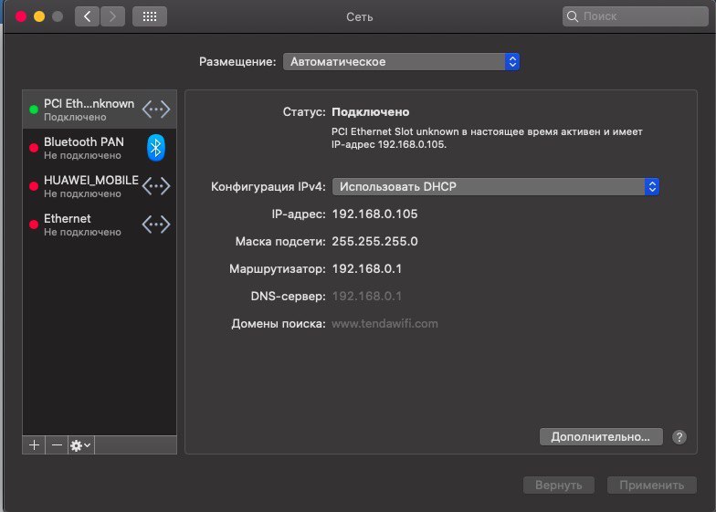Click the Применить button
The width and height of the screenshot is (716, 512).
[651, 485]
